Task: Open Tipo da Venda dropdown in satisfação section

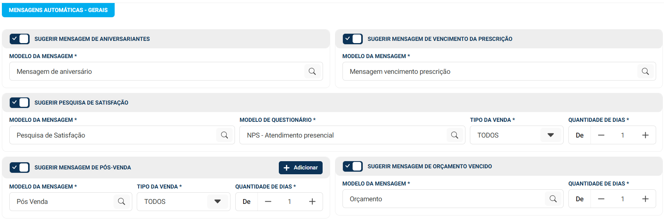Action: coord(517,135)
